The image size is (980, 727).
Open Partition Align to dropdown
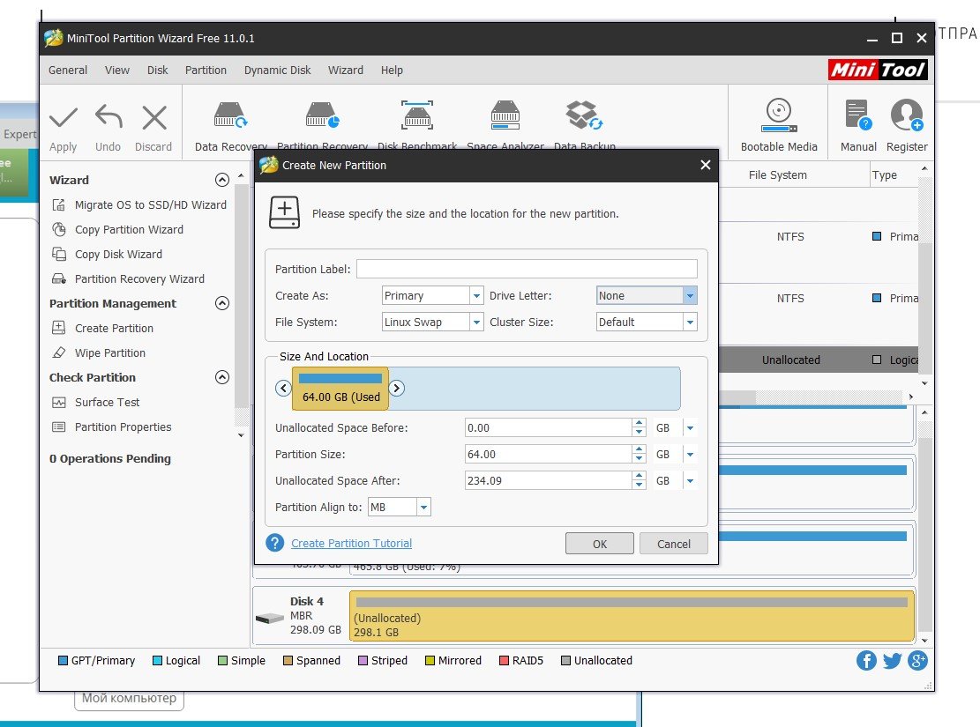423,508
